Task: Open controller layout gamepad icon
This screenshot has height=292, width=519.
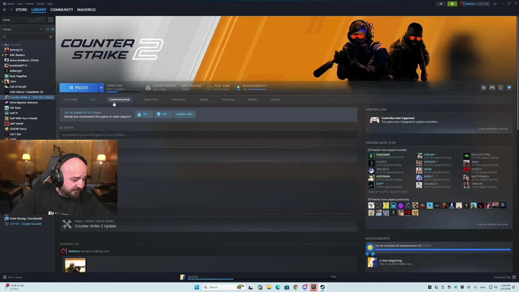Action: tap(492, 88)
